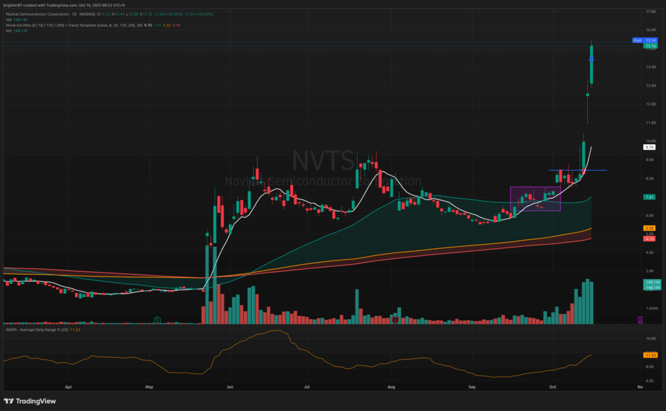666x411 pixels.
Task: Select the purple rectangle drawing on chart
Action: pyautogui.click(x=535, y=199)
